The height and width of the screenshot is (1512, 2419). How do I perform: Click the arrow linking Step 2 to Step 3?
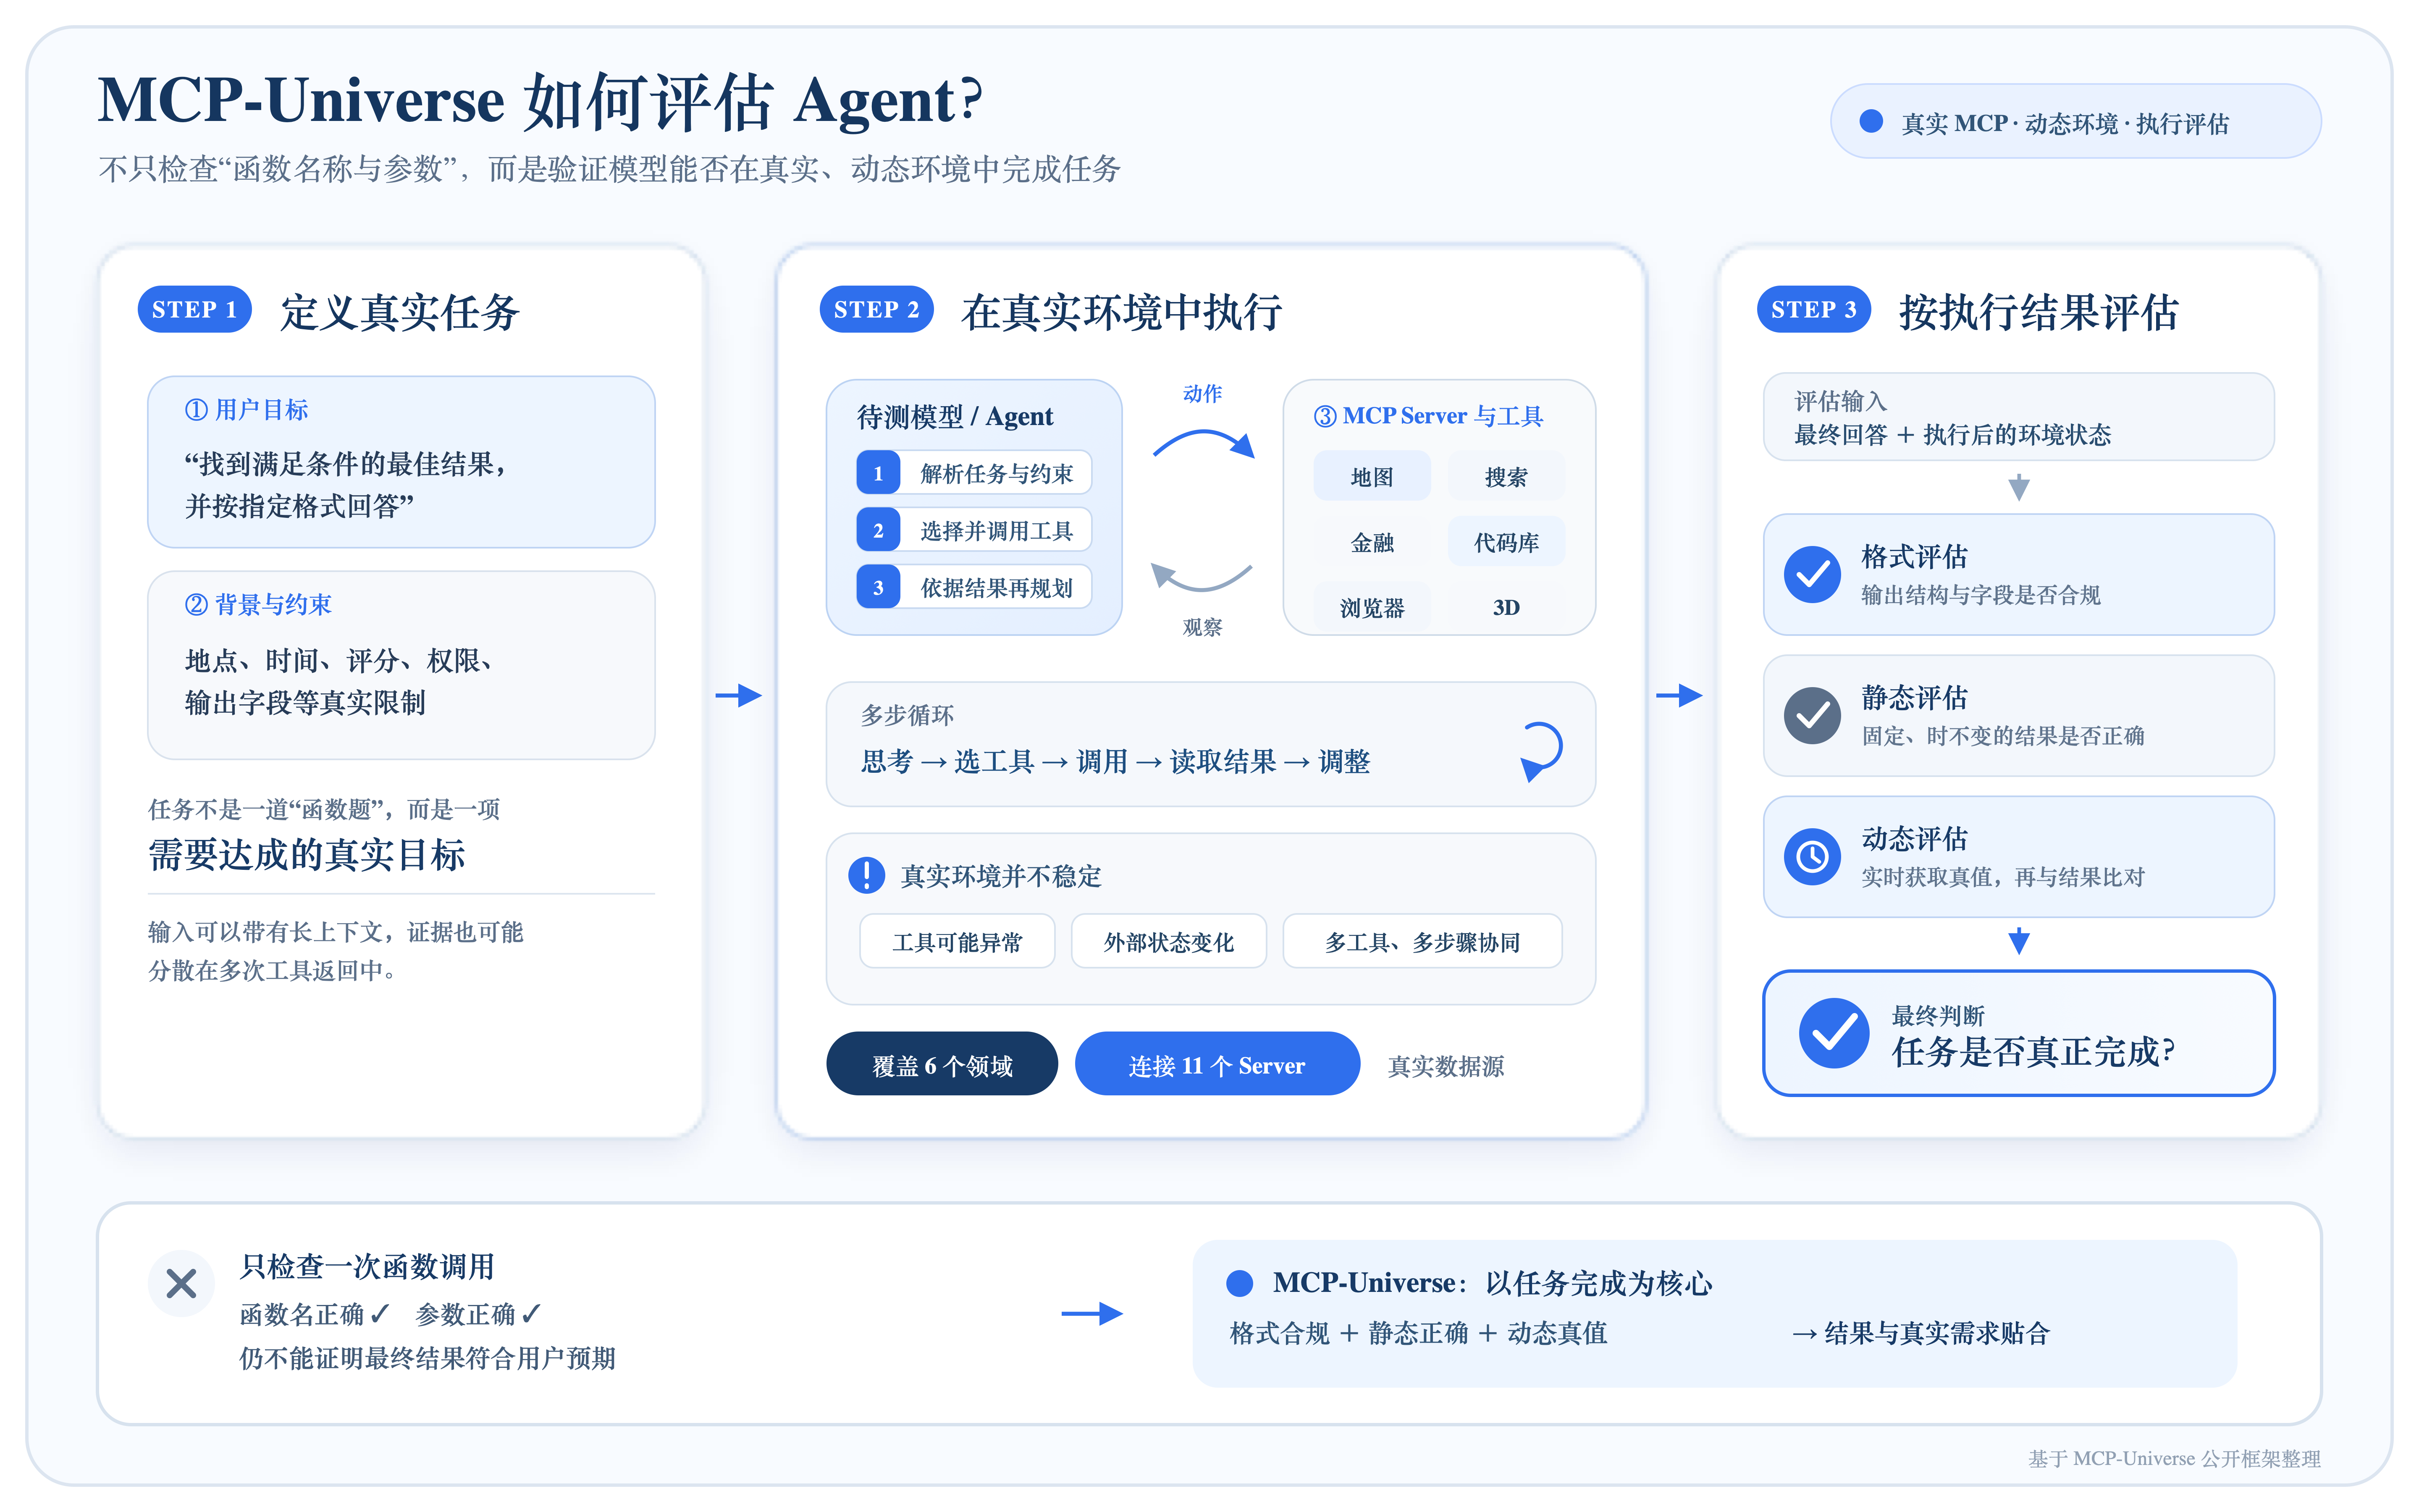[1679, 695]
